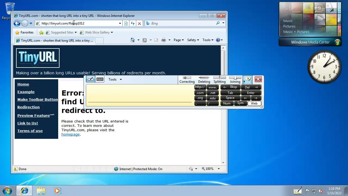Open Compatibility View icon in address bar
Image resolution: width=348 pixels, height=196 pixels.
click(126, 23)
